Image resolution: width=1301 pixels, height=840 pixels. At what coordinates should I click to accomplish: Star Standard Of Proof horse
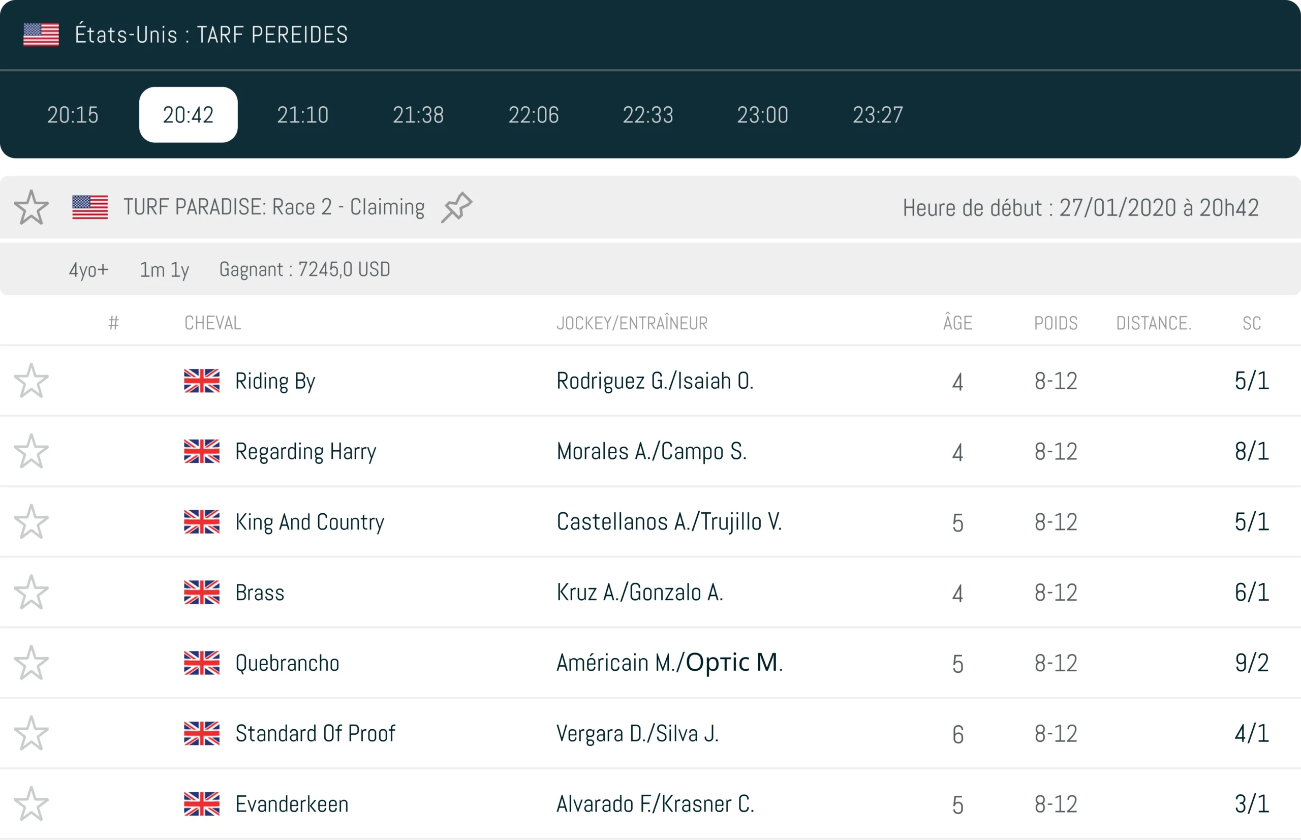31,734
